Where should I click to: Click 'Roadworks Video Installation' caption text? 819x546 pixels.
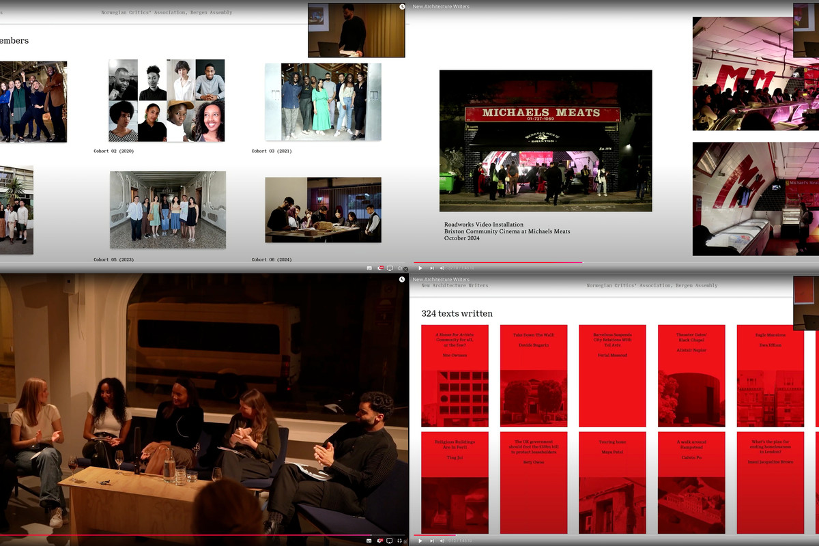click(484, 224)
